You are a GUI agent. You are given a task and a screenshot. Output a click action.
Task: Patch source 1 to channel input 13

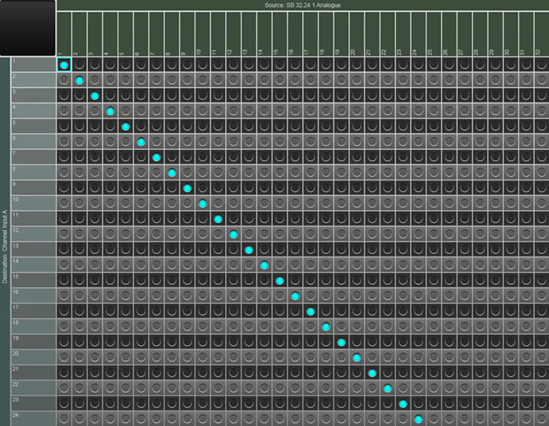pos(64,250)
